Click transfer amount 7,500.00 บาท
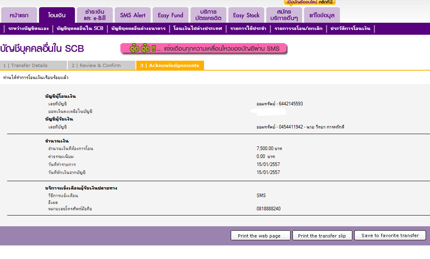430x259 pixels. [269, 148]
